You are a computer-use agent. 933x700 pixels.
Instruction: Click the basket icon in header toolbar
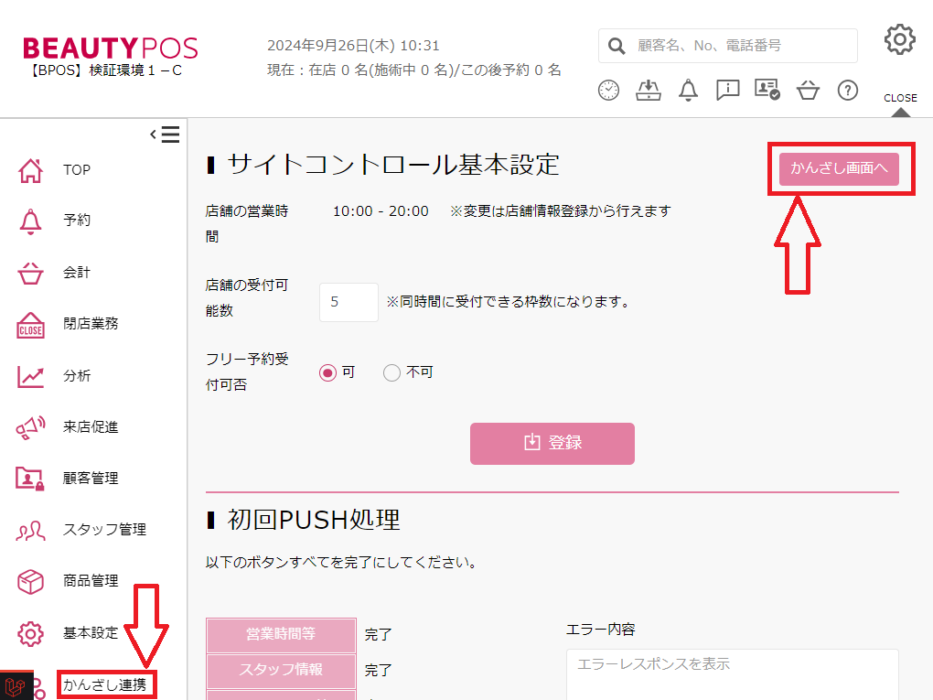pos(808,90)
